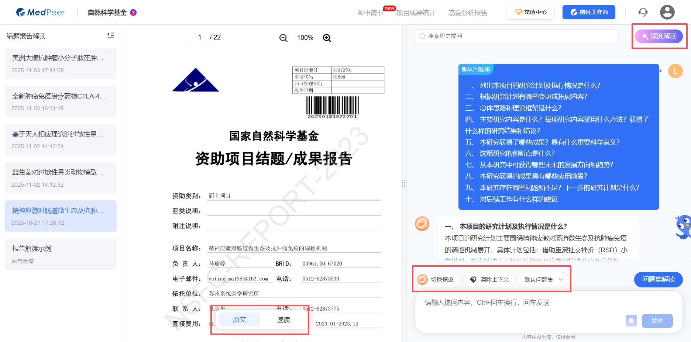This screenshot has height=342, width=691.
Task: Collapse the 结题报告解读 sidebar
Action: point(110,35)
